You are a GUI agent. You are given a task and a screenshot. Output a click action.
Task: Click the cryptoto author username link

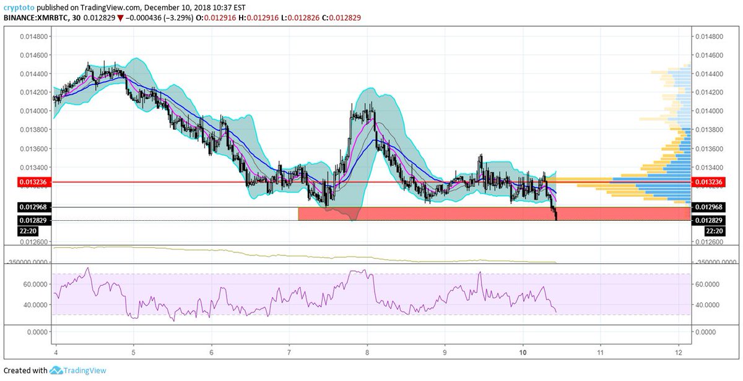(19, 8)
